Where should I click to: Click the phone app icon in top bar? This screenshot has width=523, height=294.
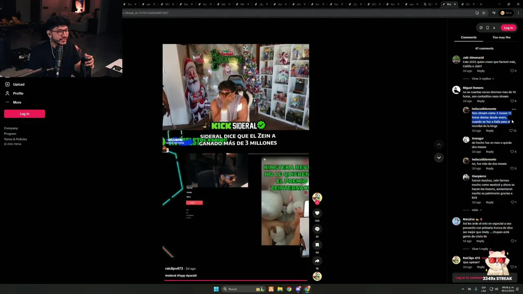487,28
